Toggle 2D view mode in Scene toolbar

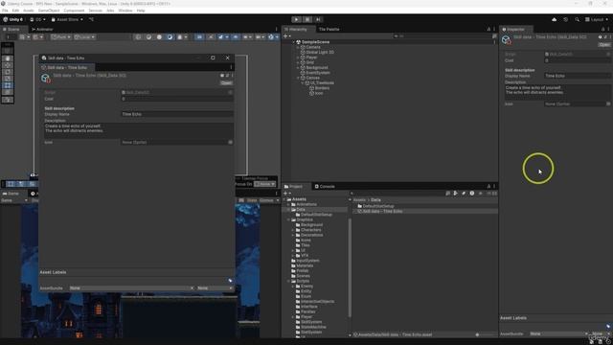(199, 37)
